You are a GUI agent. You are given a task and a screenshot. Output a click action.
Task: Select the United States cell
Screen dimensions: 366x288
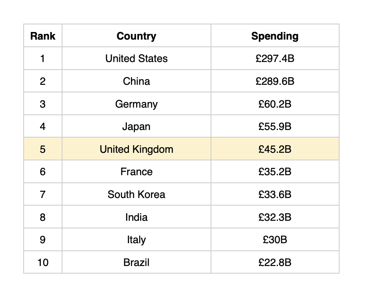(x=136, y=58)
